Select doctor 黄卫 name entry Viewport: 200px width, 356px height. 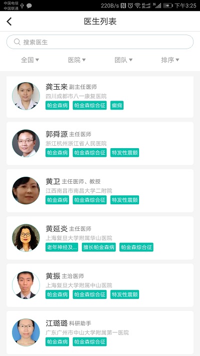coord(53,181)
